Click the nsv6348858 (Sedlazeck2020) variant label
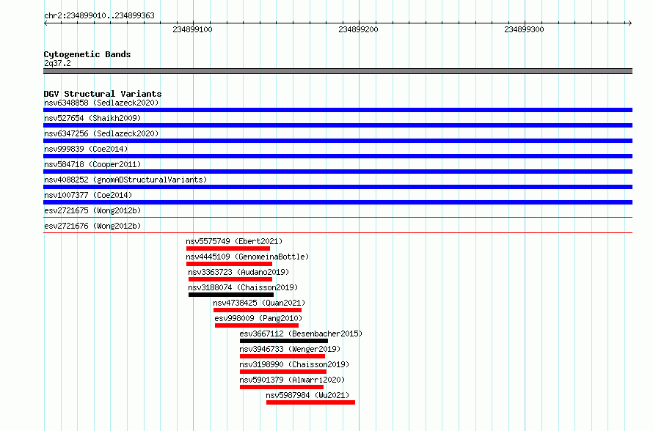The image size is (653, 431). pos(101,103)
